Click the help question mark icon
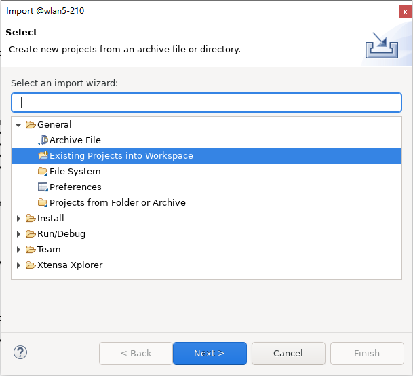Viewport: 413px width, 376px height. click(20, 352)
